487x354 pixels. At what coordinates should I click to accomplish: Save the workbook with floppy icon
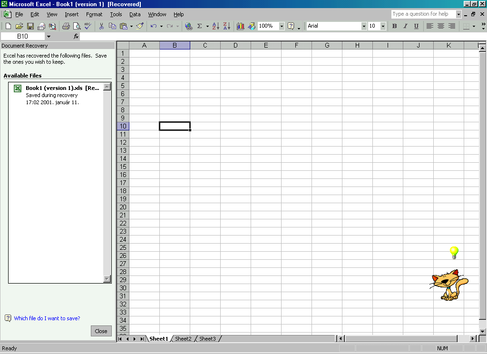tap(30, 26)
